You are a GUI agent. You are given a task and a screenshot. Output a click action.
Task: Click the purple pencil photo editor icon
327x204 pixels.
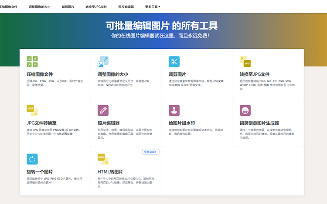103,110
